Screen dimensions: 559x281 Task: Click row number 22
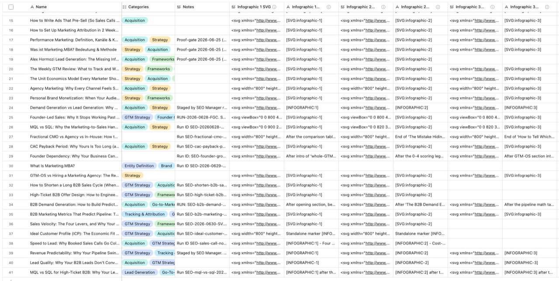pyautogui.click(x=11, y=89)
